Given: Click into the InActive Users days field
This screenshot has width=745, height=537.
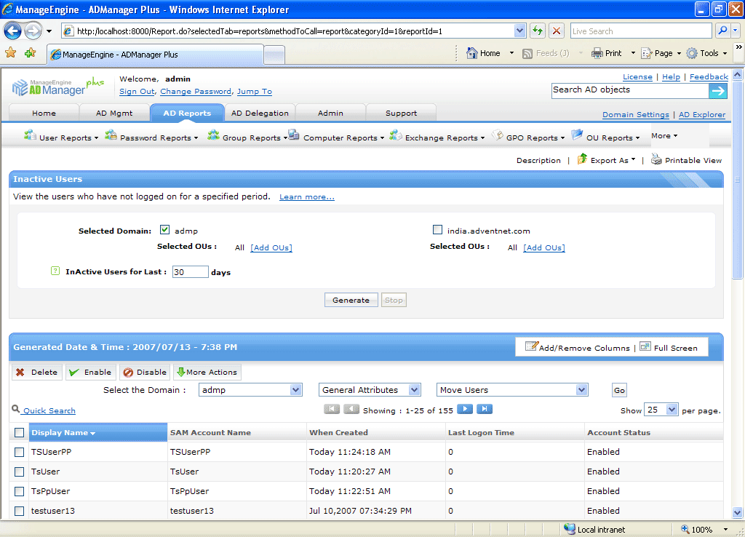Looking at the screenshot, I should pyautogui.click(x=190, y=272).
